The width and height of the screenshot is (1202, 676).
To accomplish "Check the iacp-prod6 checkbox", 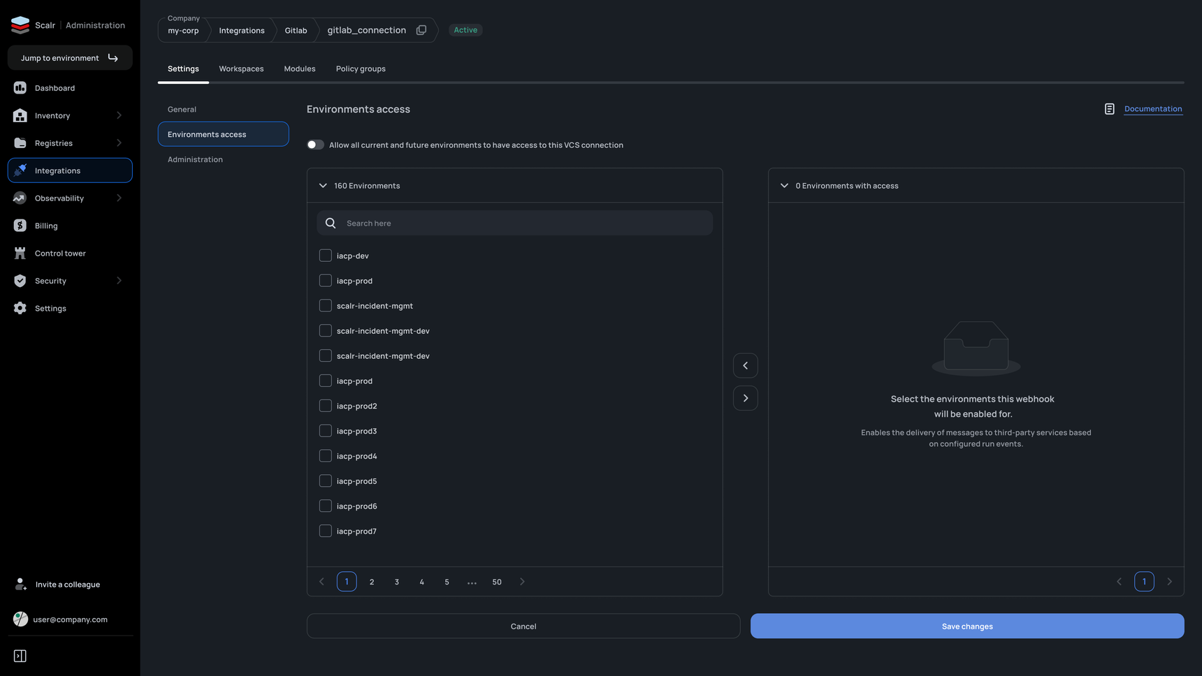I will (x=326, y=506).
